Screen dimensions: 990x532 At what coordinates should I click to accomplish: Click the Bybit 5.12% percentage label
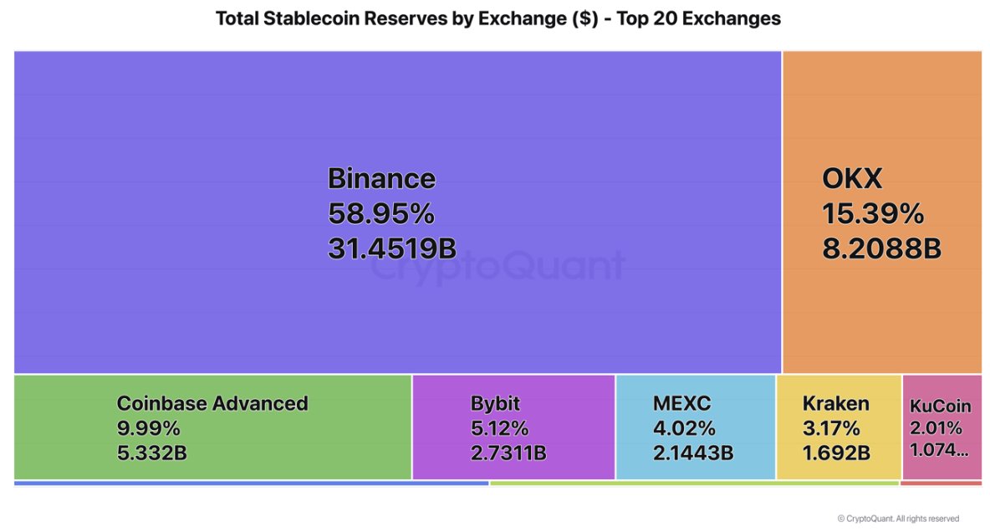coord(499,428)
